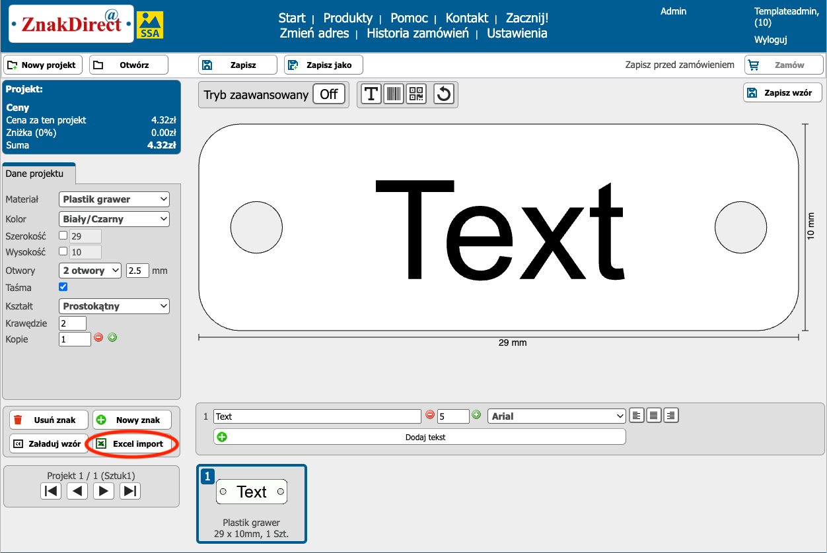This screenshot has width=827, height=553.
Task: Click the barcode tool icon
Action: click(x=394, y=94)
